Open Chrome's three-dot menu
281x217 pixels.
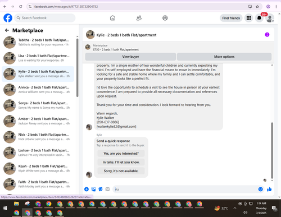(276, 7)
